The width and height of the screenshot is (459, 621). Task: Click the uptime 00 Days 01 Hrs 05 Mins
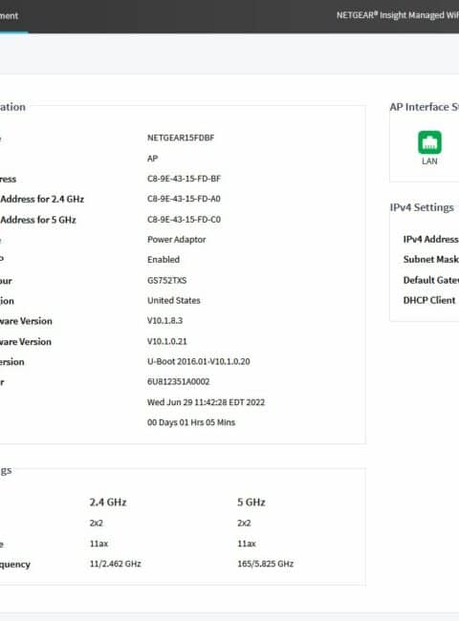191,422
